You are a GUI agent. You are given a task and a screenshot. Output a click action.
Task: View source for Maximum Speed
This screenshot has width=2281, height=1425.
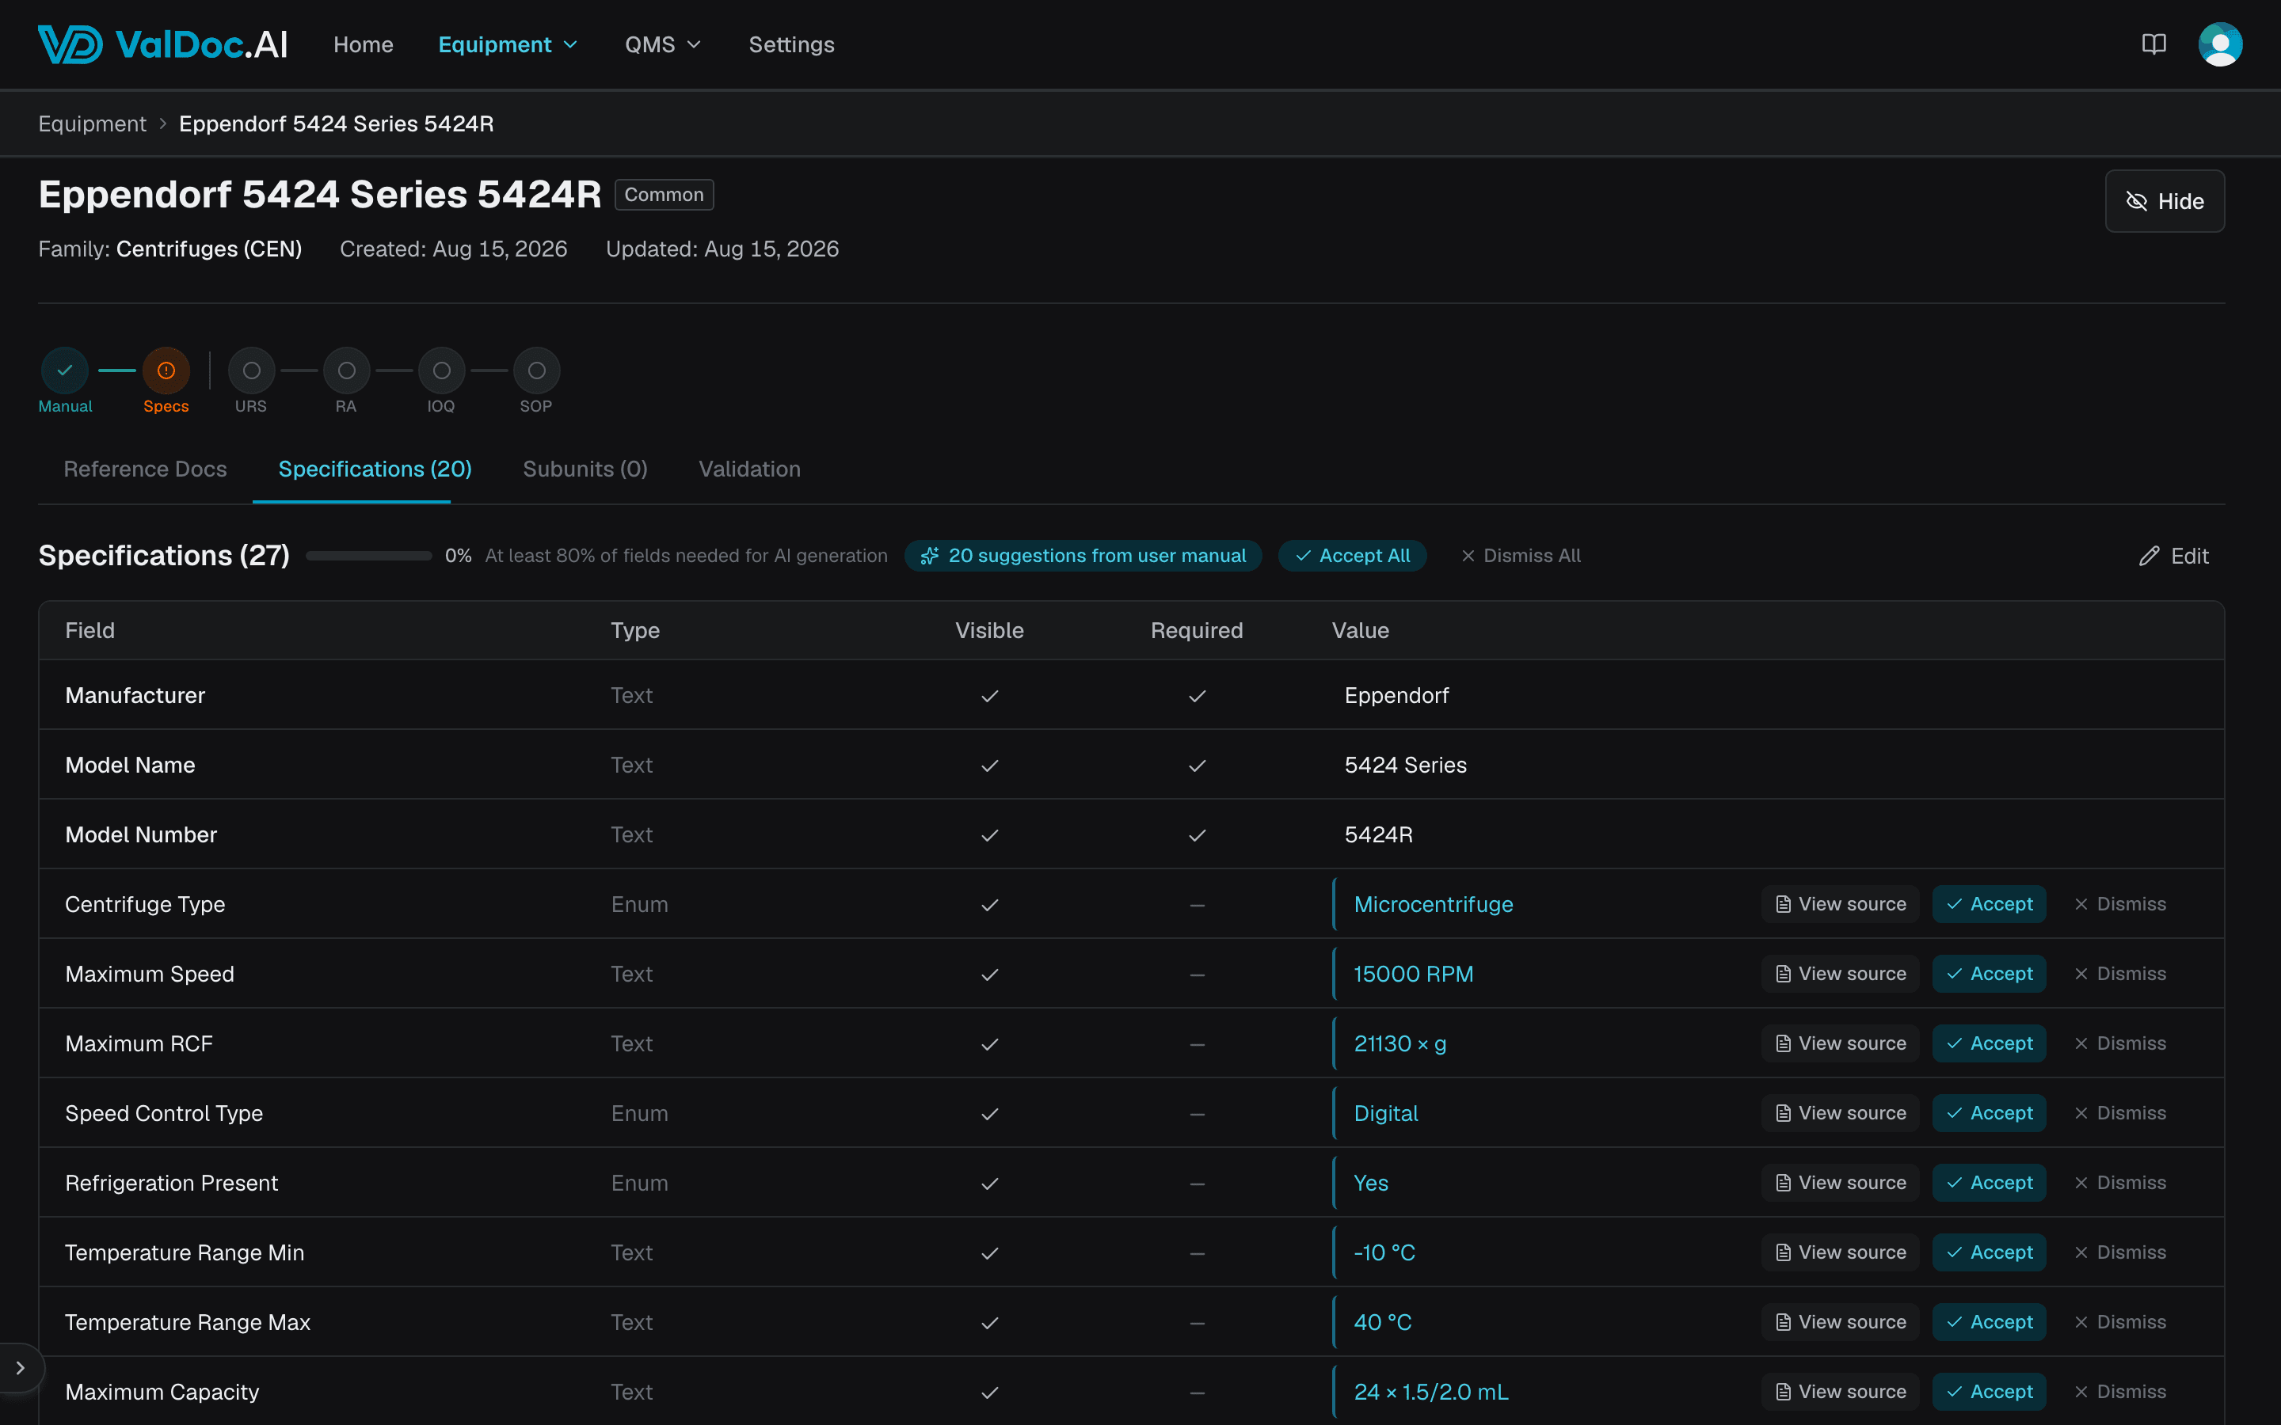coord(1840,974)
